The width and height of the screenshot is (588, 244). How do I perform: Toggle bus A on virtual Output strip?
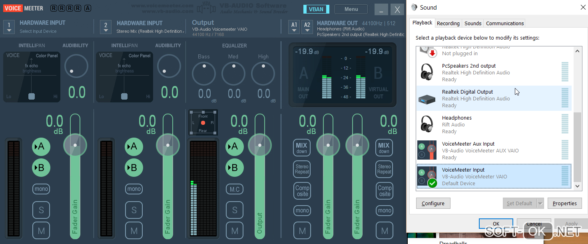[235, 147]
